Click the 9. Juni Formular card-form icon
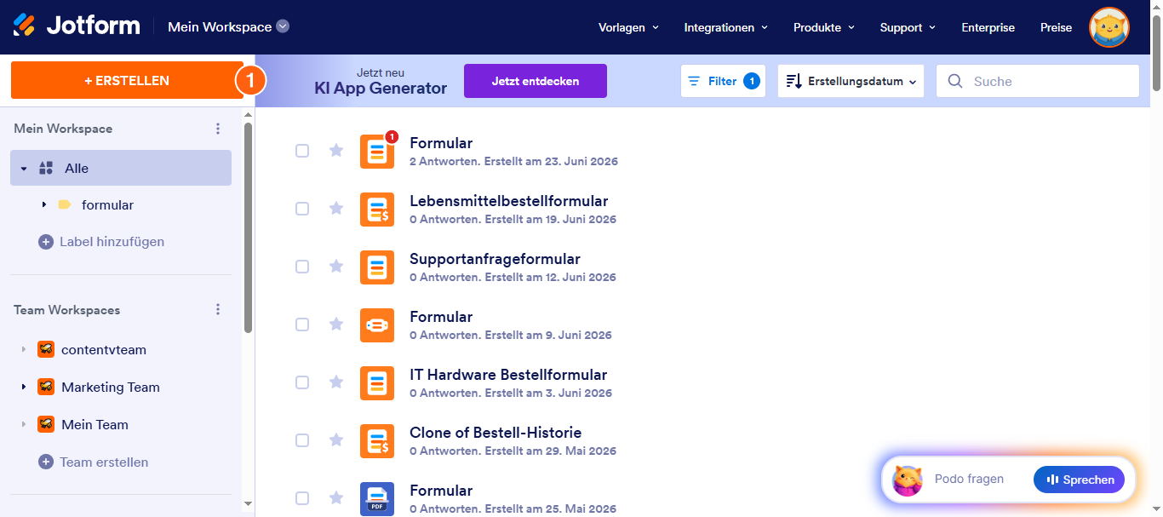The image size is (1163, 517). coord(377,325)
